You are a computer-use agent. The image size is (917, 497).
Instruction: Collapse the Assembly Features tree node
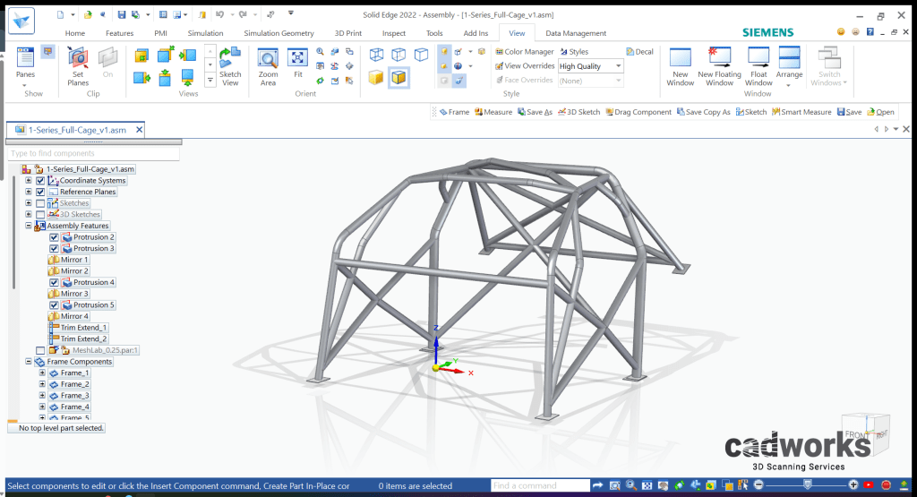click(29, 226)
